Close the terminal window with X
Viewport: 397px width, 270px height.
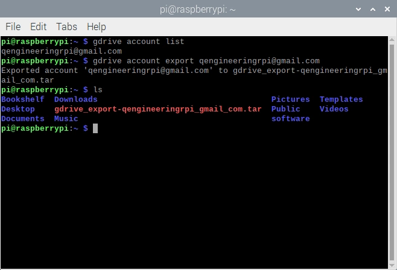click(387, 10)
